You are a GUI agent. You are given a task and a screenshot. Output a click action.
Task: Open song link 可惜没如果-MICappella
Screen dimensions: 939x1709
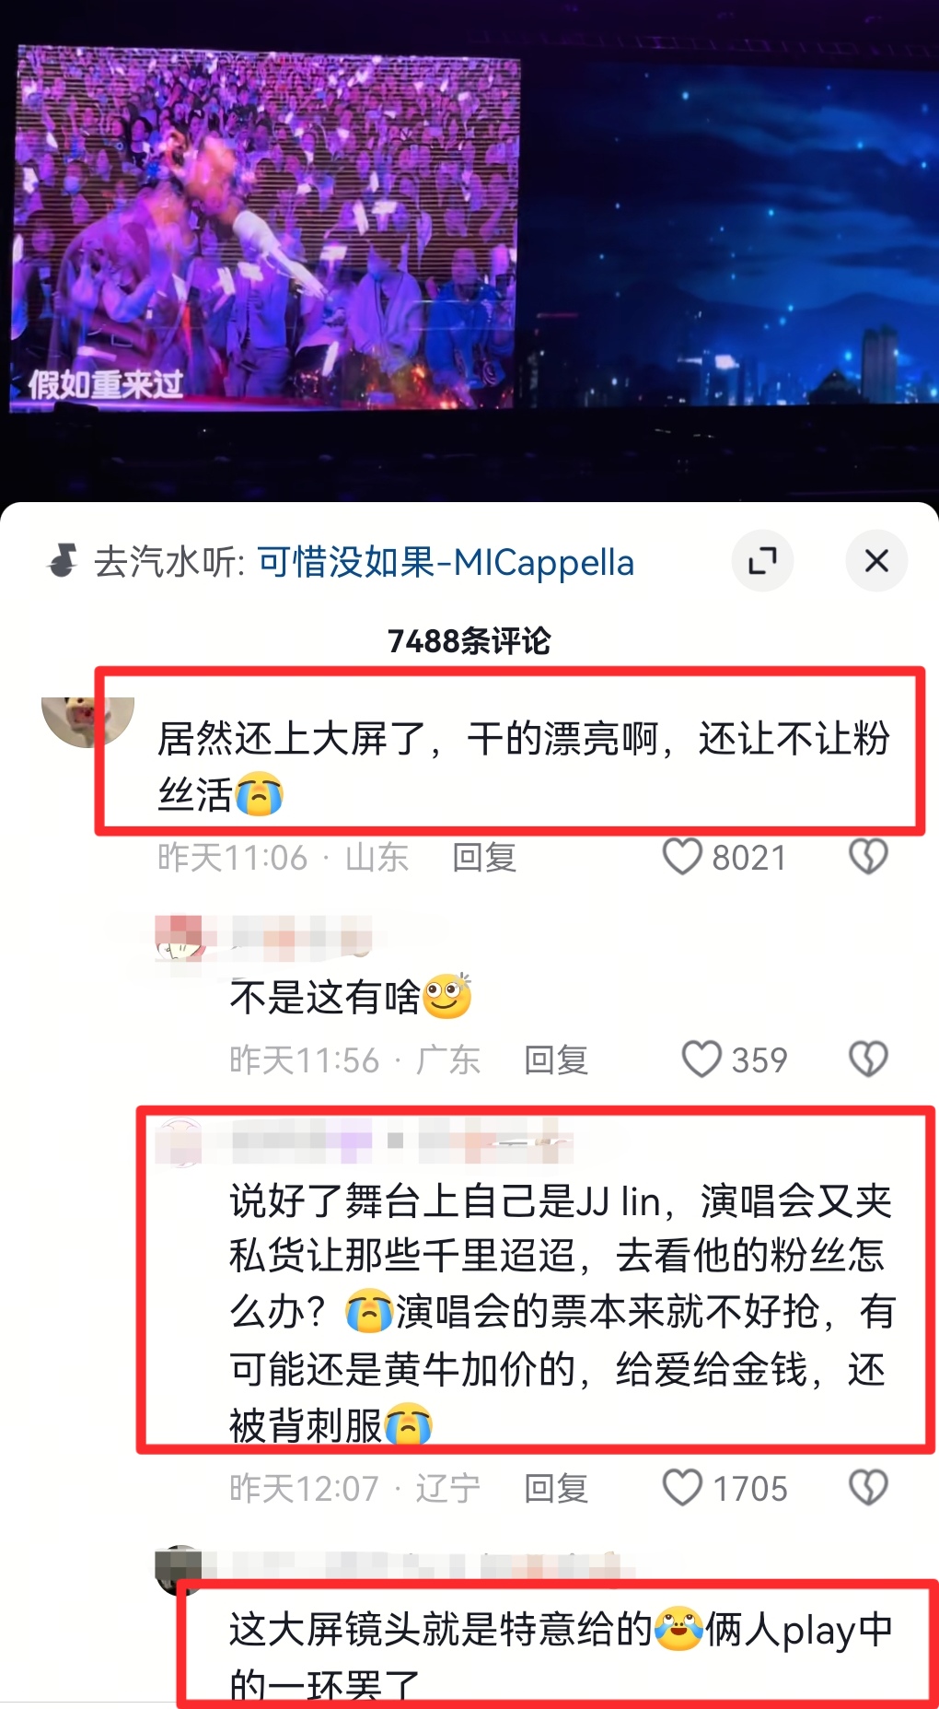tap(446, 562)
